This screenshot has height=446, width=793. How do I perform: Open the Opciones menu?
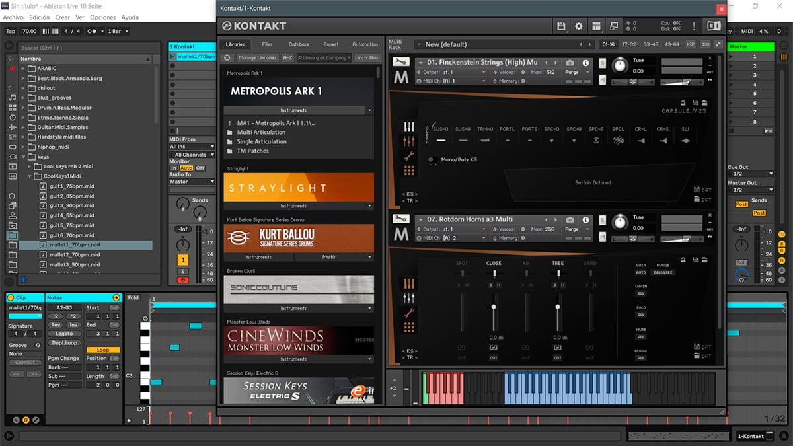point(102,17)
